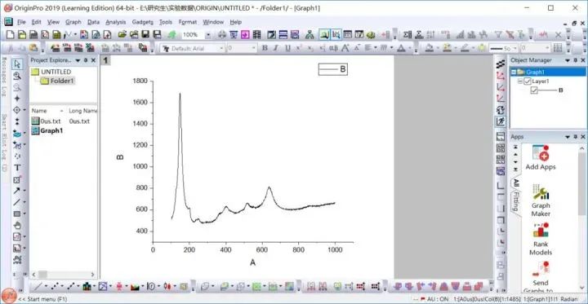The width and height of the screenshot is (588, 304).
Task: Select the Pan hand tool
Action: coord(17,226)
